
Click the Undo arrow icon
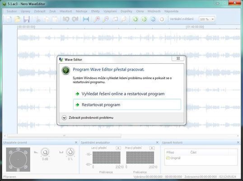pyautogui.click(x=66, y=19)
